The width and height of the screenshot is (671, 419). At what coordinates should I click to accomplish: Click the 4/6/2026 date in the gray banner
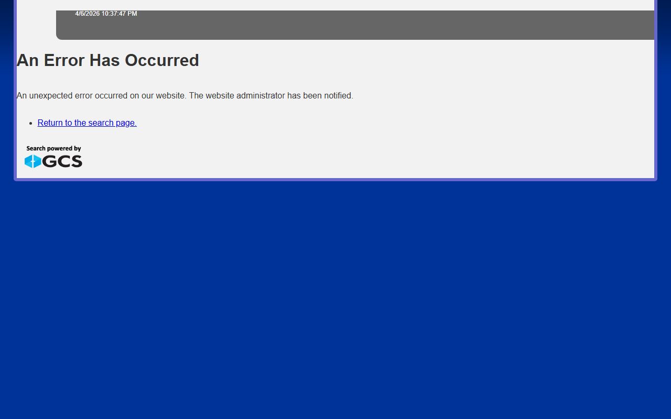87,14
